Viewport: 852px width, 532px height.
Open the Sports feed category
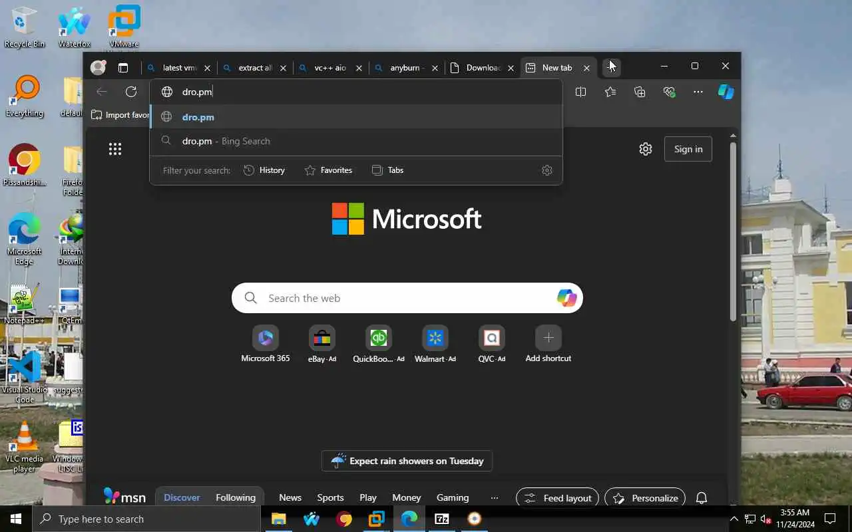pos(330,497)
